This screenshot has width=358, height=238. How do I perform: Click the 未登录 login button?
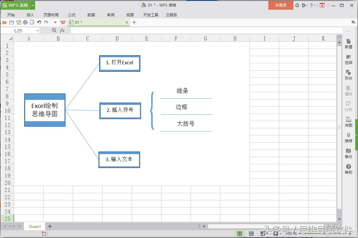coord(280,5)
